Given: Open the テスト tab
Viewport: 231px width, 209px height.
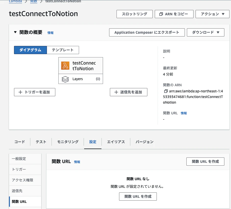Looking at the screenshot, I should pyautogui.click(x=41, y=142).
